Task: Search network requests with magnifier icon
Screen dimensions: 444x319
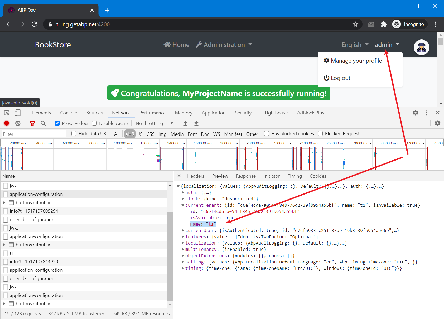Action: pos(43,123)
